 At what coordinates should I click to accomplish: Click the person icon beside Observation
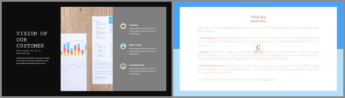click(x=123, y=46)
